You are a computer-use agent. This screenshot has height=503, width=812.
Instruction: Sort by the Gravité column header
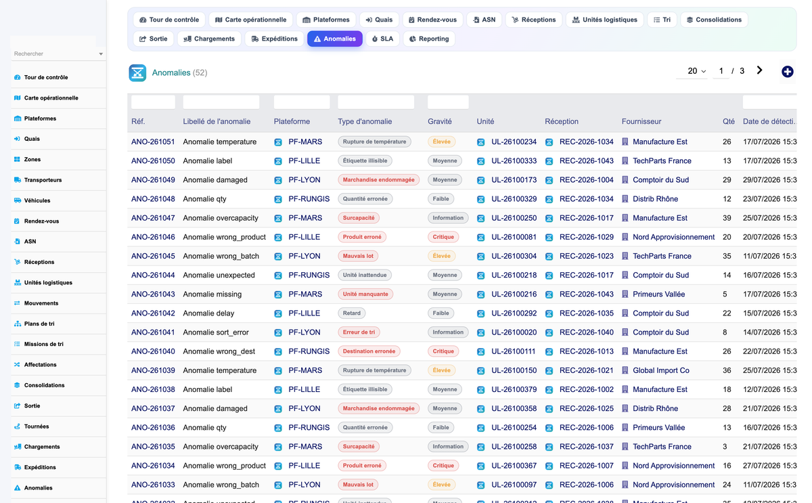[440, 122]
